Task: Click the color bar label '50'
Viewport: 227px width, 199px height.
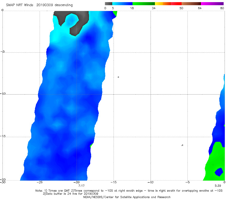Action: 181,8
